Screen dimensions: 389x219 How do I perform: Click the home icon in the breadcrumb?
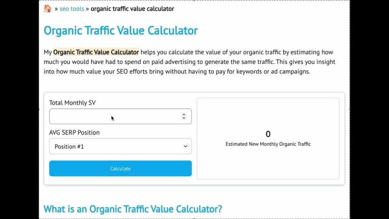point(46,8)
